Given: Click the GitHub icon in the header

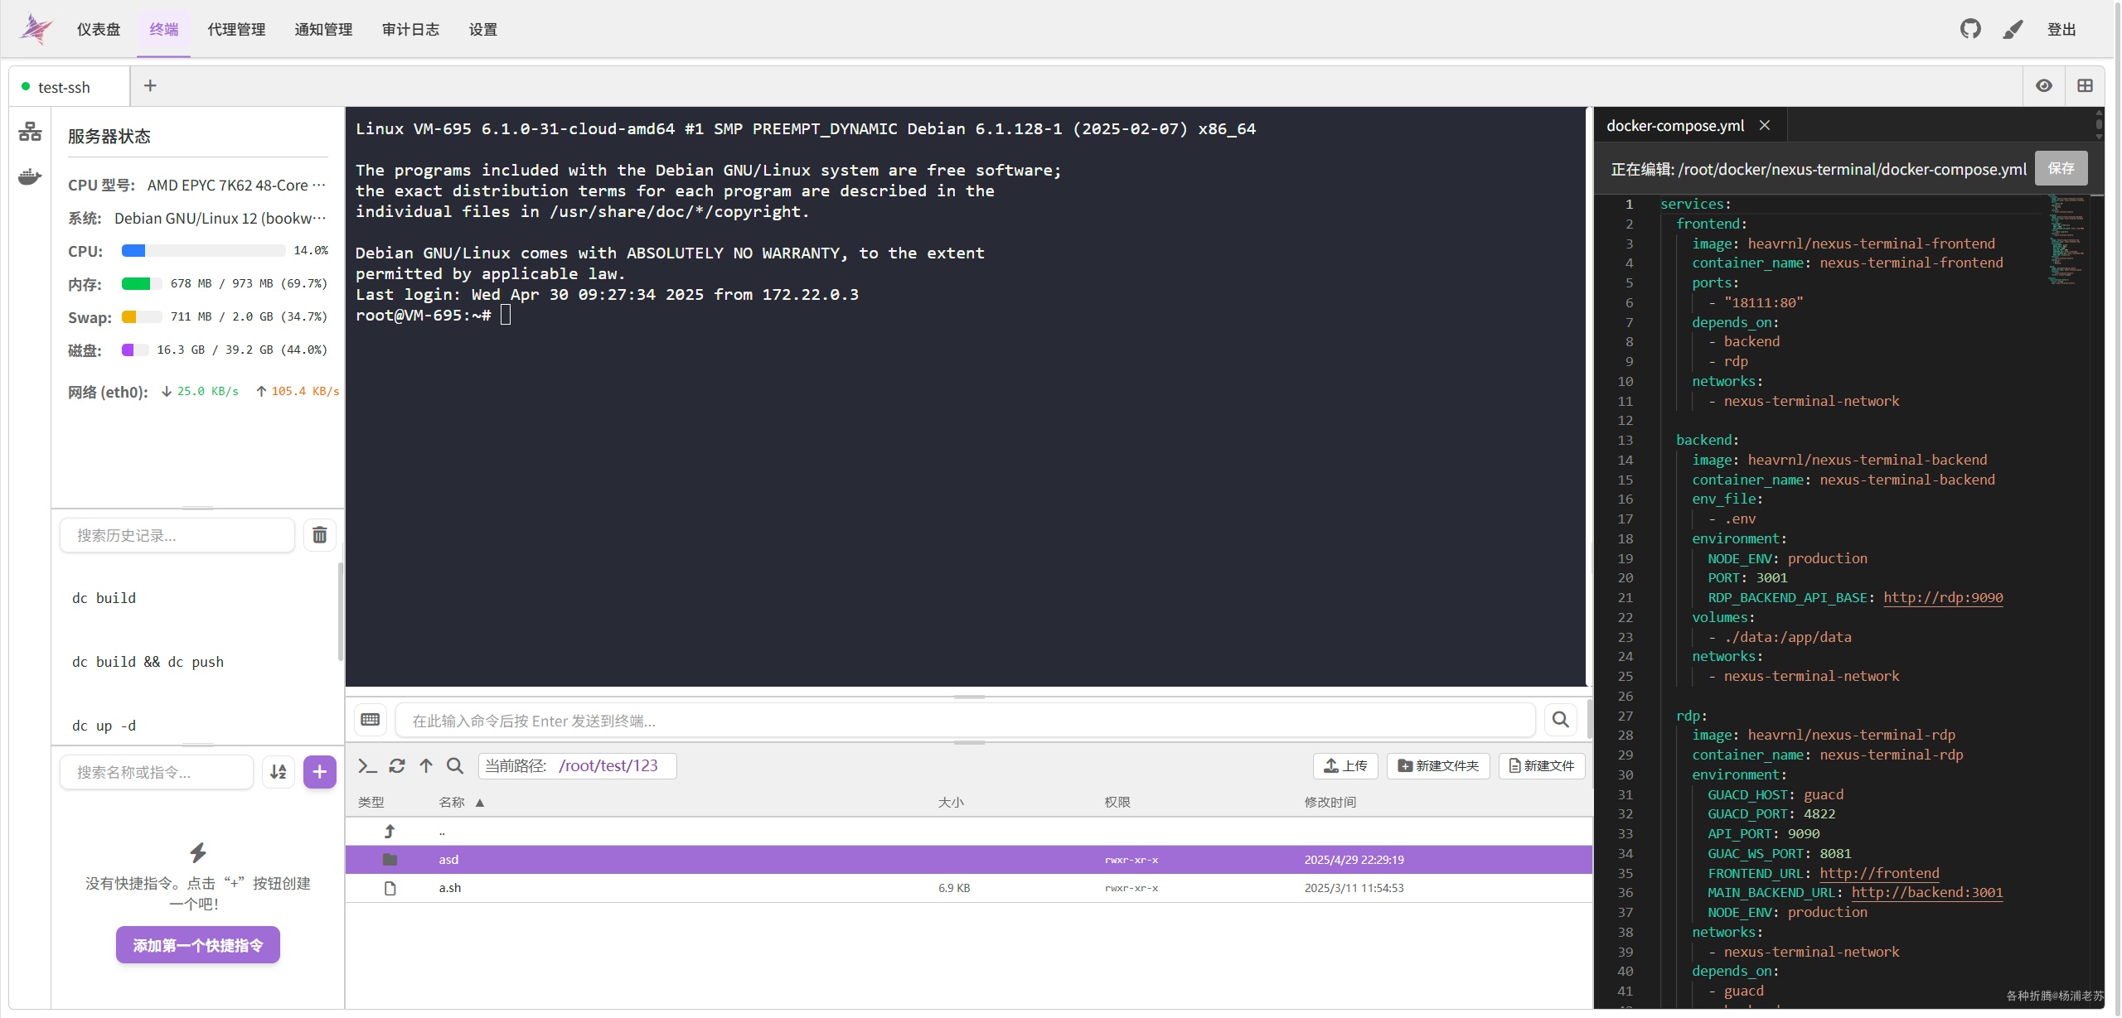Looking at the screenshot, I should (x=1971, y=29).
